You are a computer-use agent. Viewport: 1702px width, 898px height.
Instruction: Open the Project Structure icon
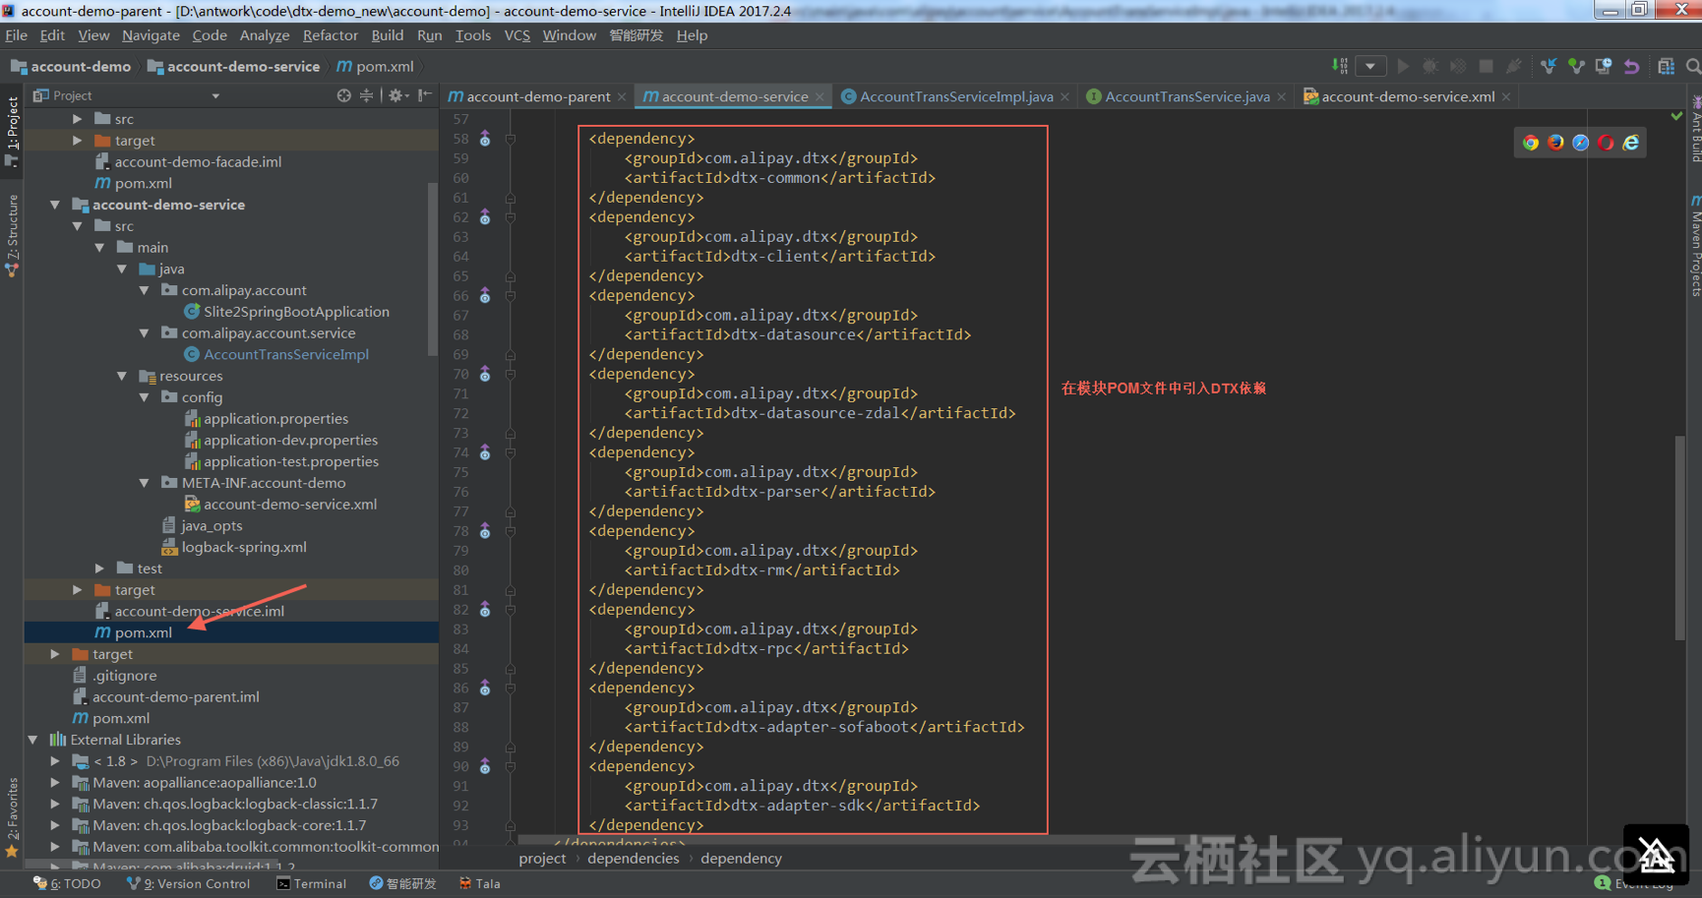point(1666,66)
